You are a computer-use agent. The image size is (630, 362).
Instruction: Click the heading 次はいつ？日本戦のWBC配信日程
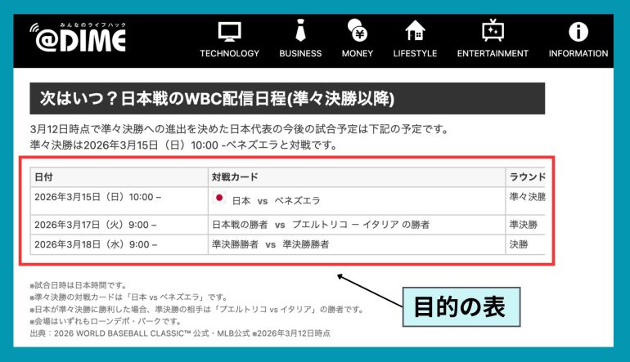tap(287, 98)
